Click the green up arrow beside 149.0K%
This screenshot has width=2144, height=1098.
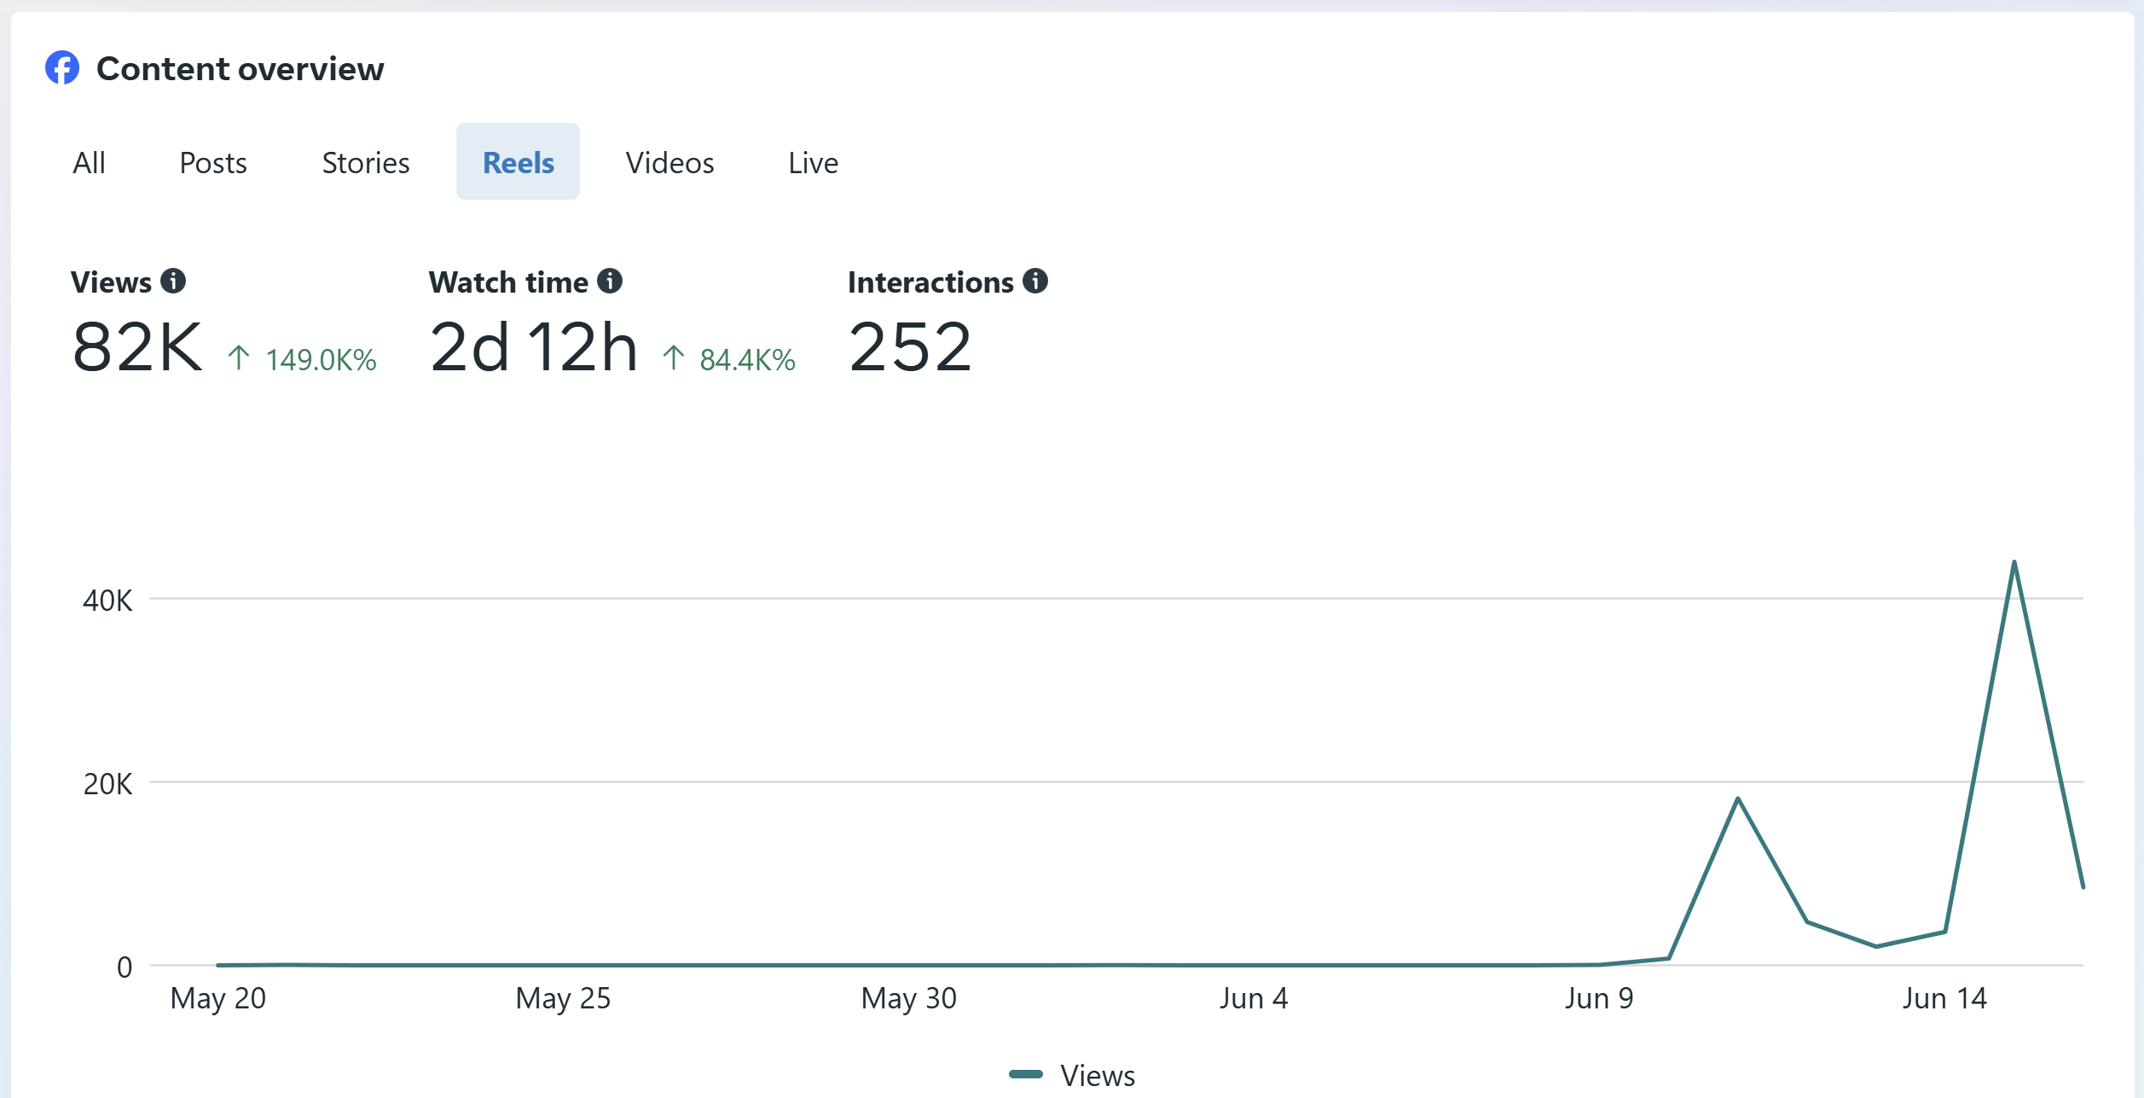click(239, 358)
